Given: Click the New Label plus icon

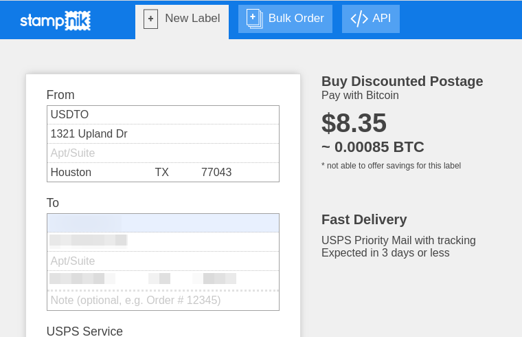Looking at the screenshot, I should pos(150,19).
